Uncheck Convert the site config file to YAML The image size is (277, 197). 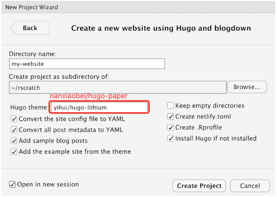coord(14,119)
